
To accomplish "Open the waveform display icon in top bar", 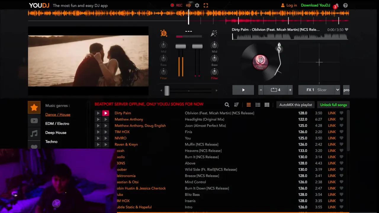I will 188,5.
